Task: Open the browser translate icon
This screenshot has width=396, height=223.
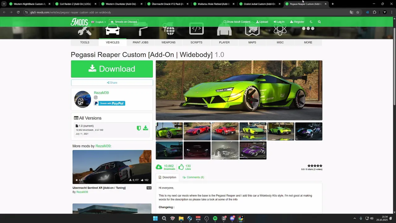Action: (351, 12)
